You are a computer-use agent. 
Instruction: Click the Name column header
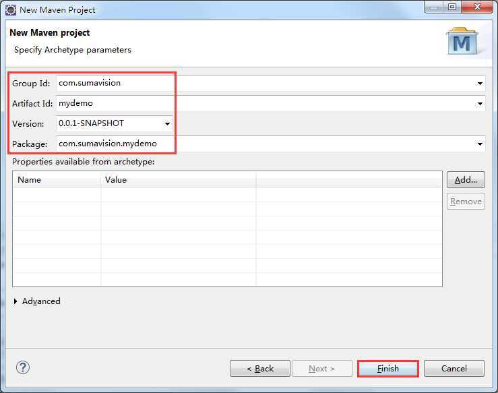click(x=57, y=180)
